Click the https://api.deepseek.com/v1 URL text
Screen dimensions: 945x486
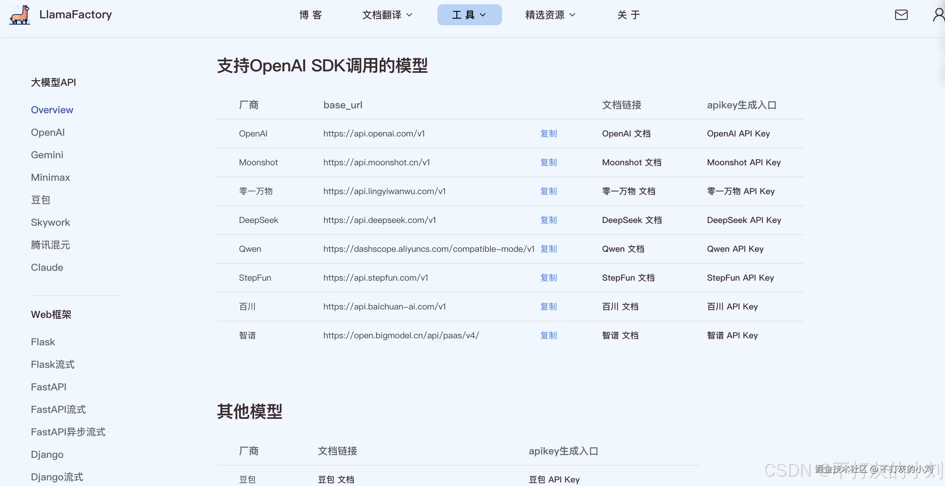(379, 220)
